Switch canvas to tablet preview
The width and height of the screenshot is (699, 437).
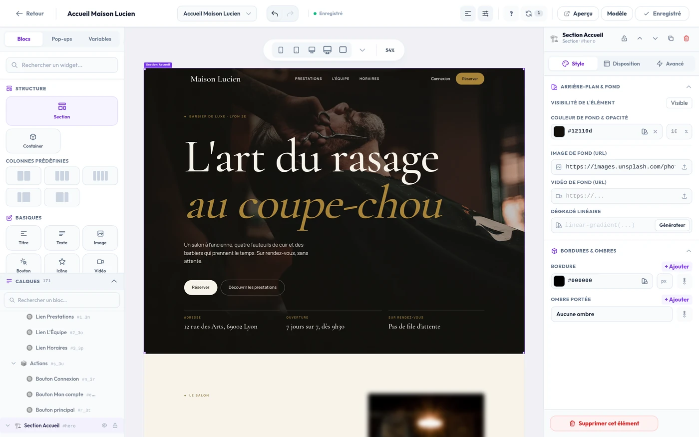[296, 50]
